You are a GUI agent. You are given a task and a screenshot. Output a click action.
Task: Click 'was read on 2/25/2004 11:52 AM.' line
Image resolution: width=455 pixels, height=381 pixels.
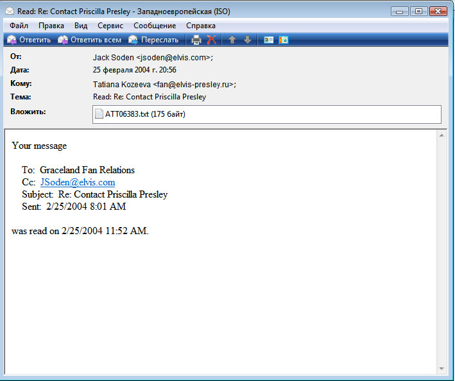point(80,231)
